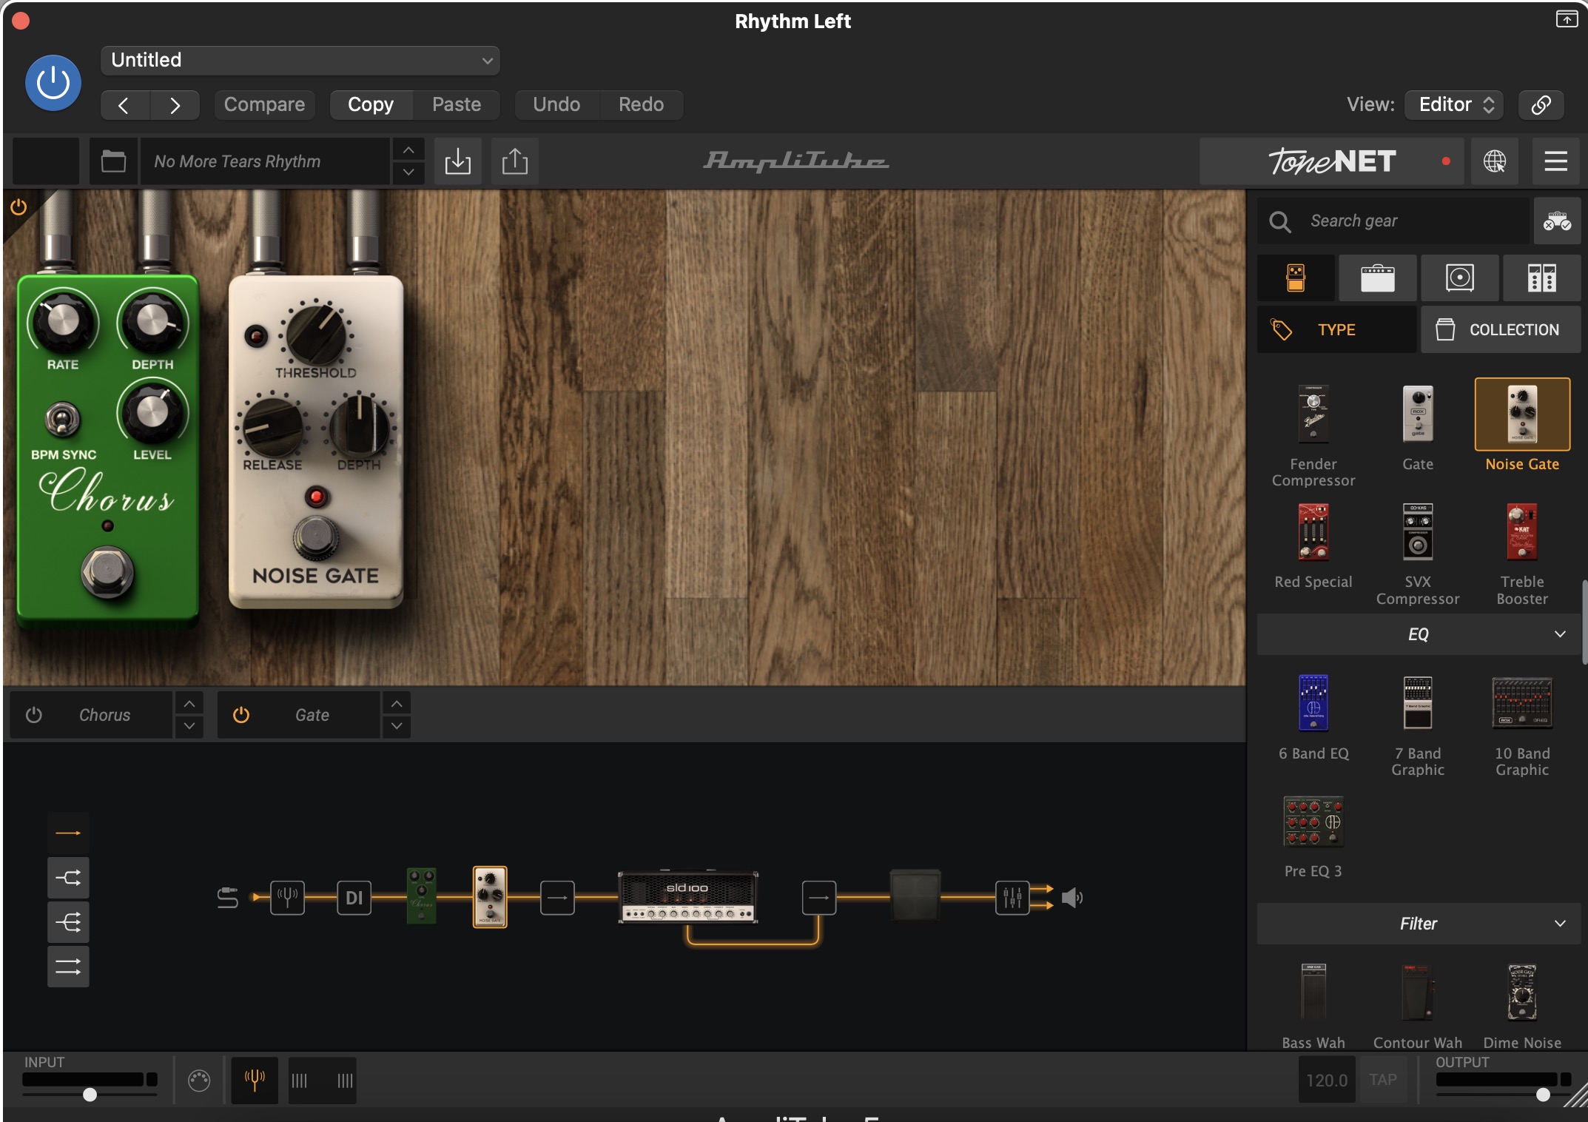Click the Copy button
This screenshot has height=1122, width=1588.
coord(371,104)
